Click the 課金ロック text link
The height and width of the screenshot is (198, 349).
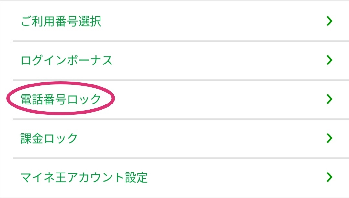[x=49, y=138]
